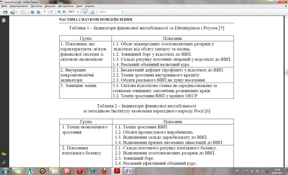Screen dimensions: 288x175
Task: Open the collaborate icon dropdown arrow
Action: click(x=16, y=12)
